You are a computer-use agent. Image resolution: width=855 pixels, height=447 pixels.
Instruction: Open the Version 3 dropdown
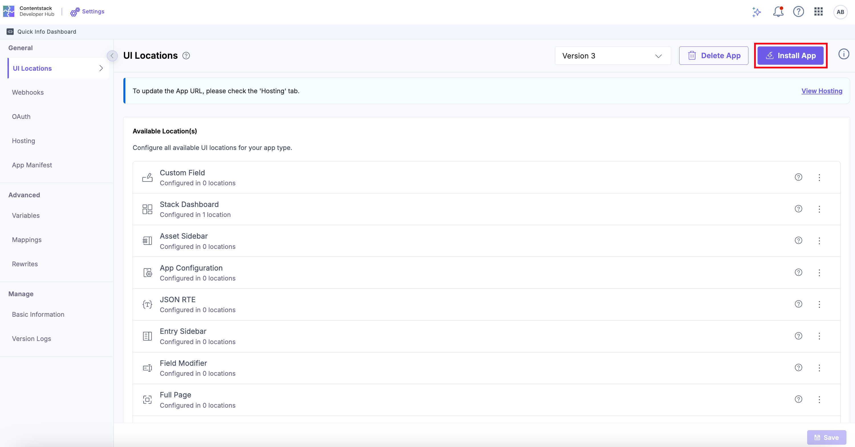click(x=612, y=56)
